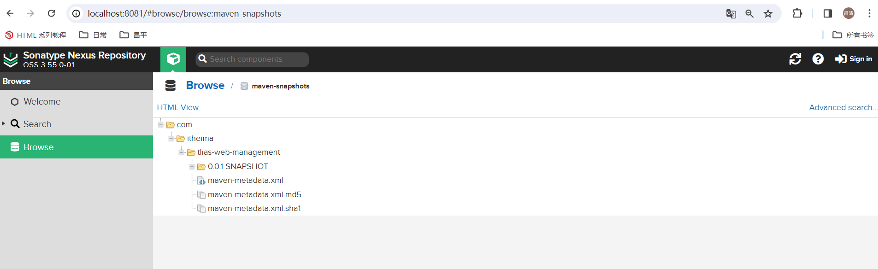Sign in to Nexus
878x269 pixels.
tap(854, 59)
